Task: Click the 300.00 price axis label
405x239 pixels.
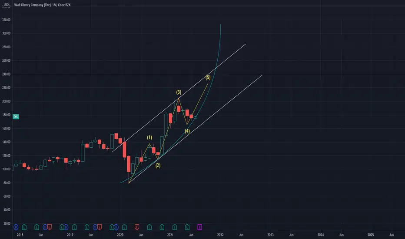Action: (x=7, y=33)
